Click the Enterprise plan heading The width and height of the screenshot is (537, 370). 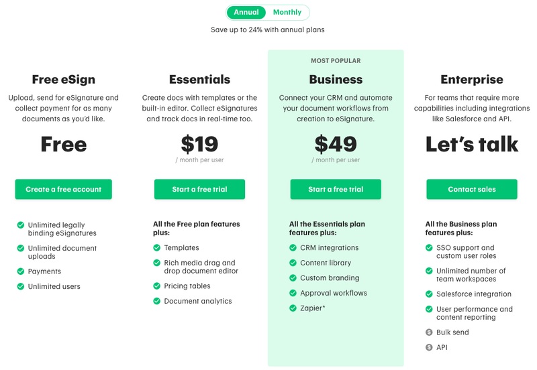tap(472, 79)
